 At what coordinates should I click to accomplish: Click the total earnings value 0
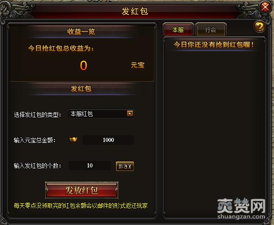84,65
